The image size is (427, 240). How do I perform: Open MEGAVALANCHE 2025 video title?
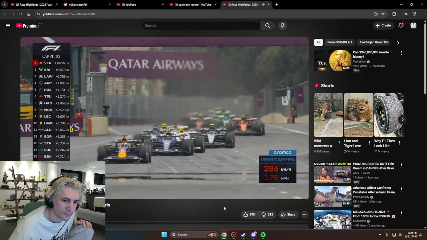[x=375, y=214]
